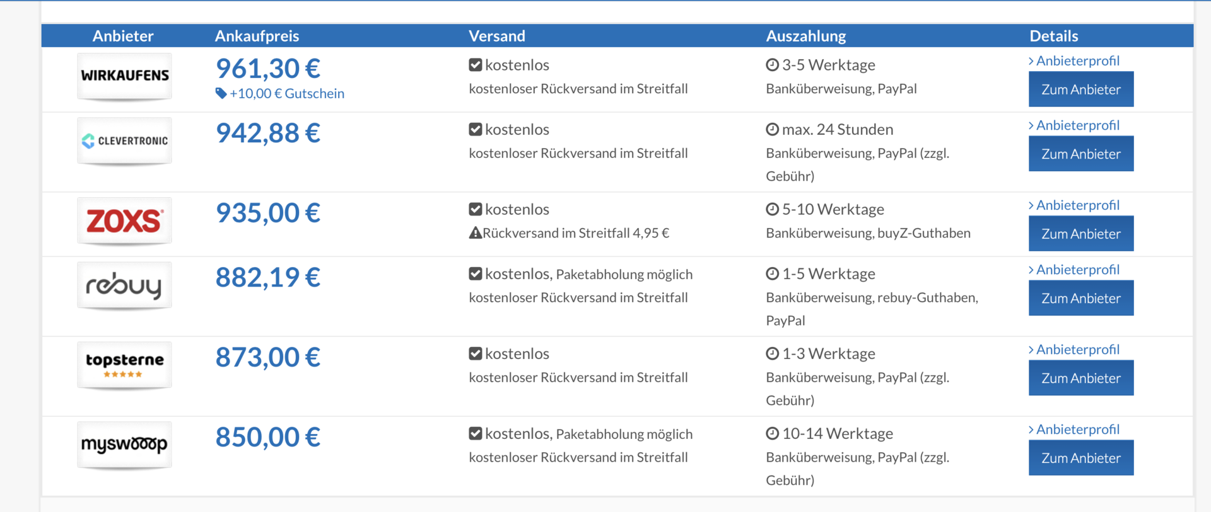The width and height of the screenshot is (1211, 512).
Task: Expand the Anbieterprofil chevron for topsterne
Action: coord(1031,350)
